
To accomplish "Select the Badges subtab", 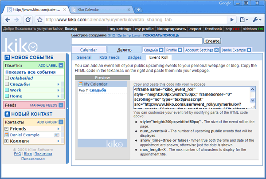I will point(134,57).
